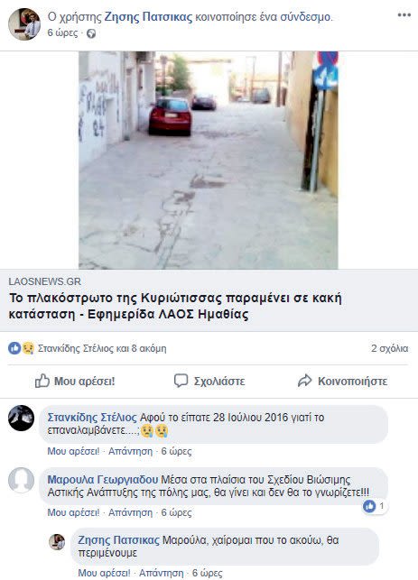Click the share arrow Κοινοποιήστε icon
The height and width of the screenshot is (580, 418).
(x=305, y=381)
